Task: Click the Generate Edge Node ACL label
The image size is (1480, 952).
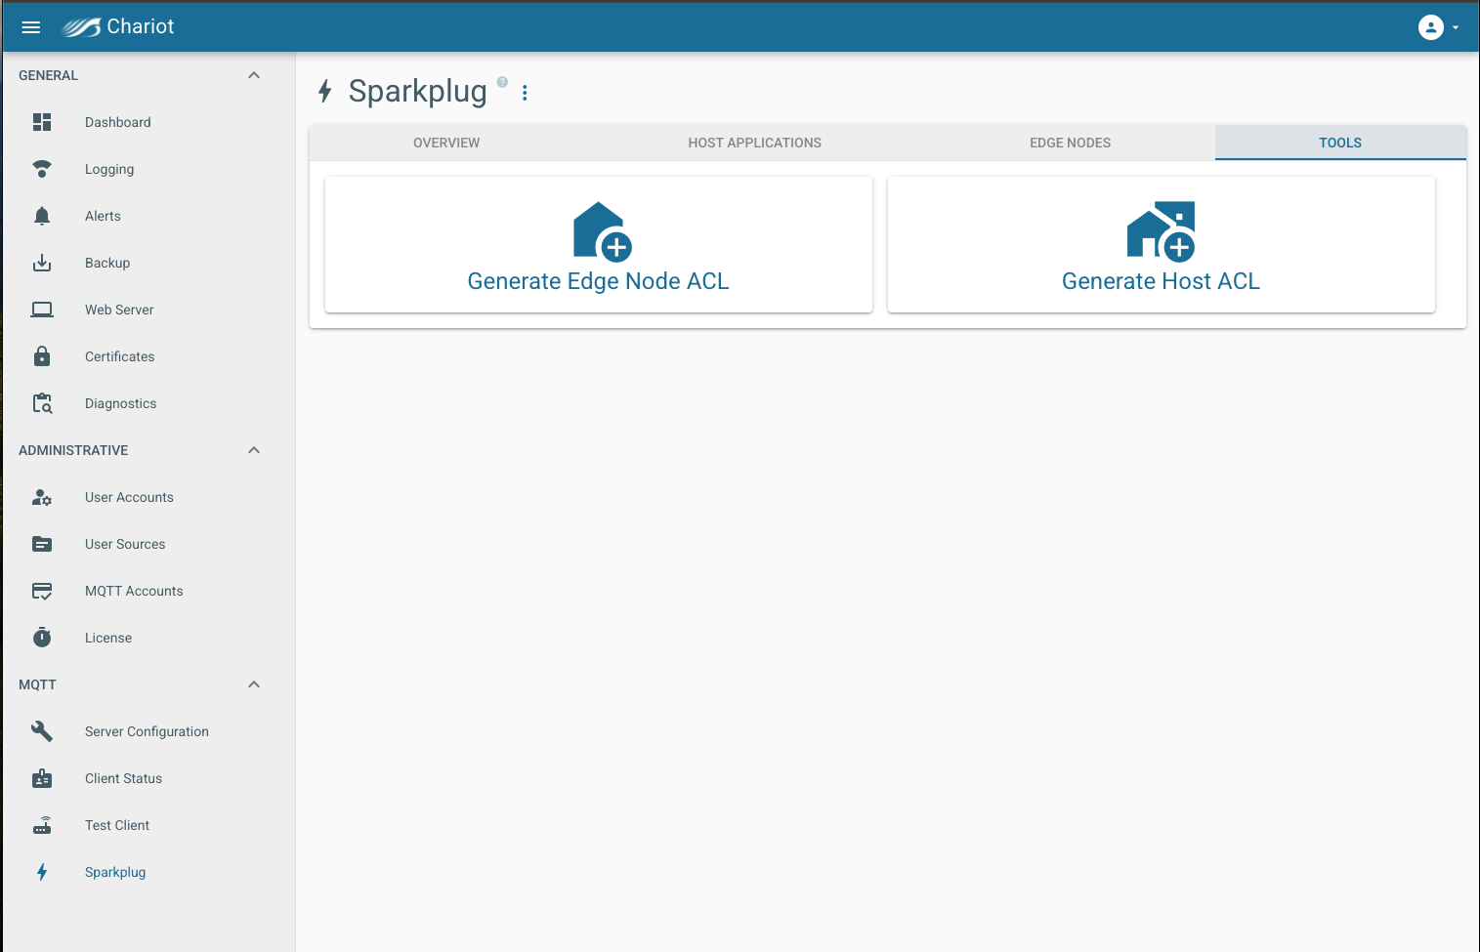Action: point(599,281)
